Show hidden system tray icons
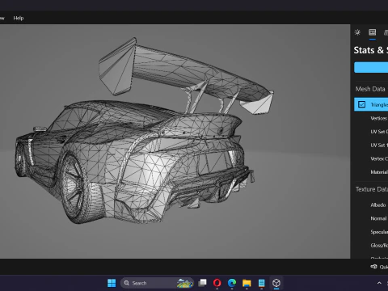Screen dimensions: 388x291 click(x=379, y=283)
